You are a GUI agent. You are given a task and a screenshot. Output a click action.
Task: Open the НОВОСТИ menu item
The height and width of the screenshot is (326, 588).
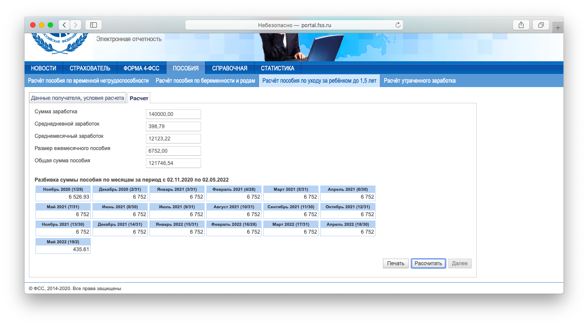pos(43,68)
